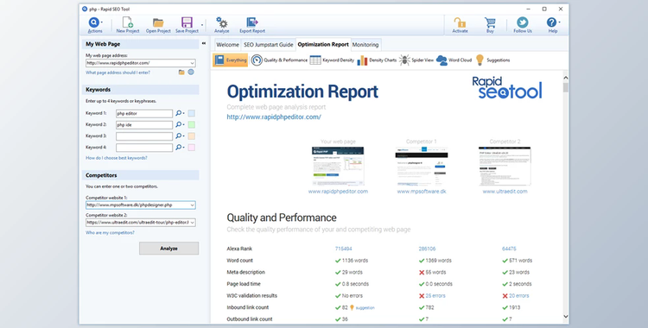Screen dimensions: 648x328
Task: Open the Suggestions lightbulb view
Action: (492, 60)
